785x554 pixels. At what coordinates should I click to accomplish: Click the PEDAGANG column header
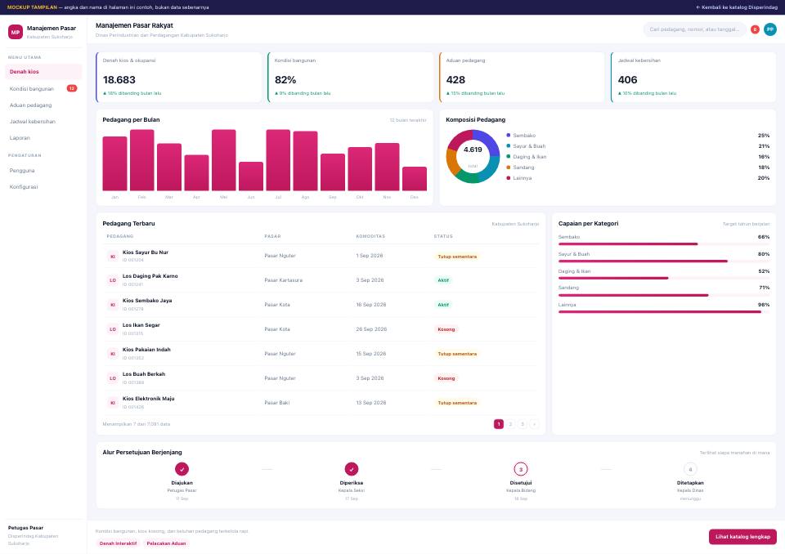point(120,236)
